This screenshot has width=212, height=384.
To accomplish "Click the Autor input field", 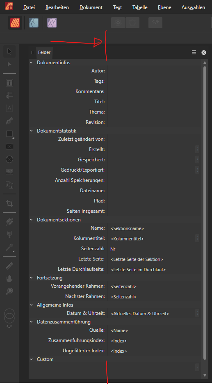I will 154,71.
